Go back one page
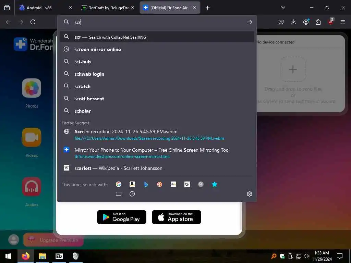The image size is (351, 263). click(x=8, y=22)
